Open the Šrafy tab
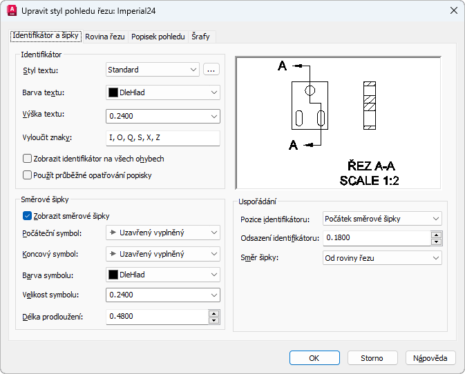Viewport: 465px width, 374px height. [201, 37]
